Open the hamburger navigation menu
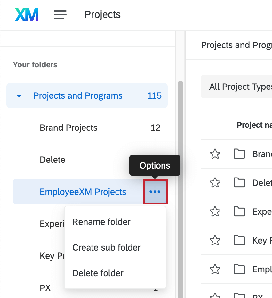272x298 pixels. coord(60,15)
